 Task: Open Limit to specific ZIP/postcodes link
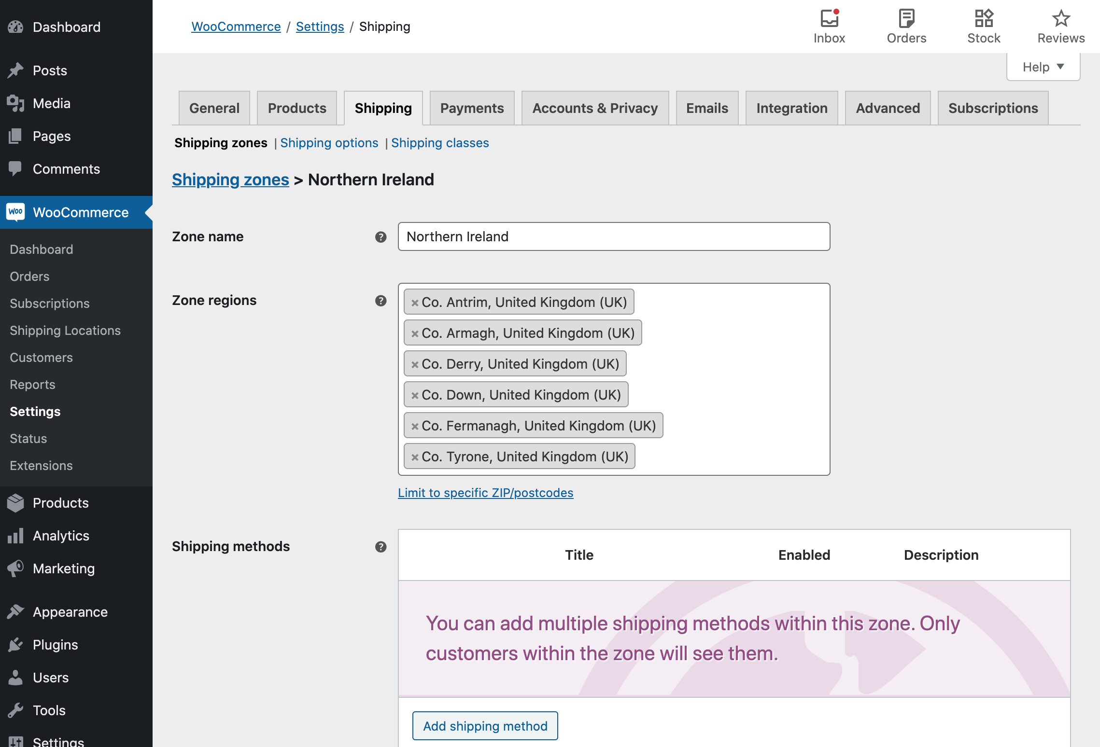click(x=485, y=493)
